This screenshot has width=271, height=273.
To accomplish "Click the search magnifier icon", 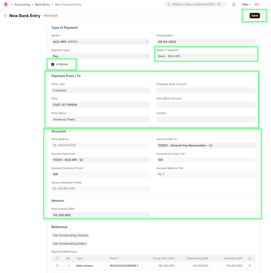I will (169, 5).
